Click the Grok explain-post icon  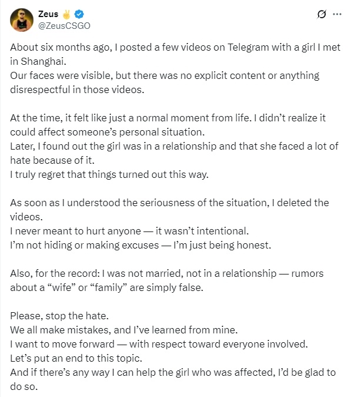click(x=322, y=14)
